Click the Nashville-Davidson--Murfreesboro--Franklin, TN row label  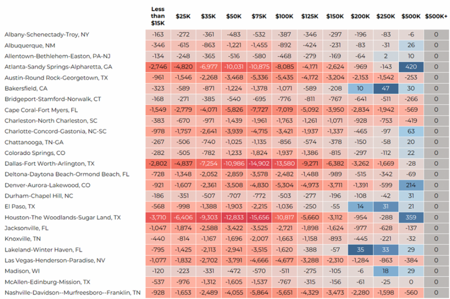coord(73,293)
